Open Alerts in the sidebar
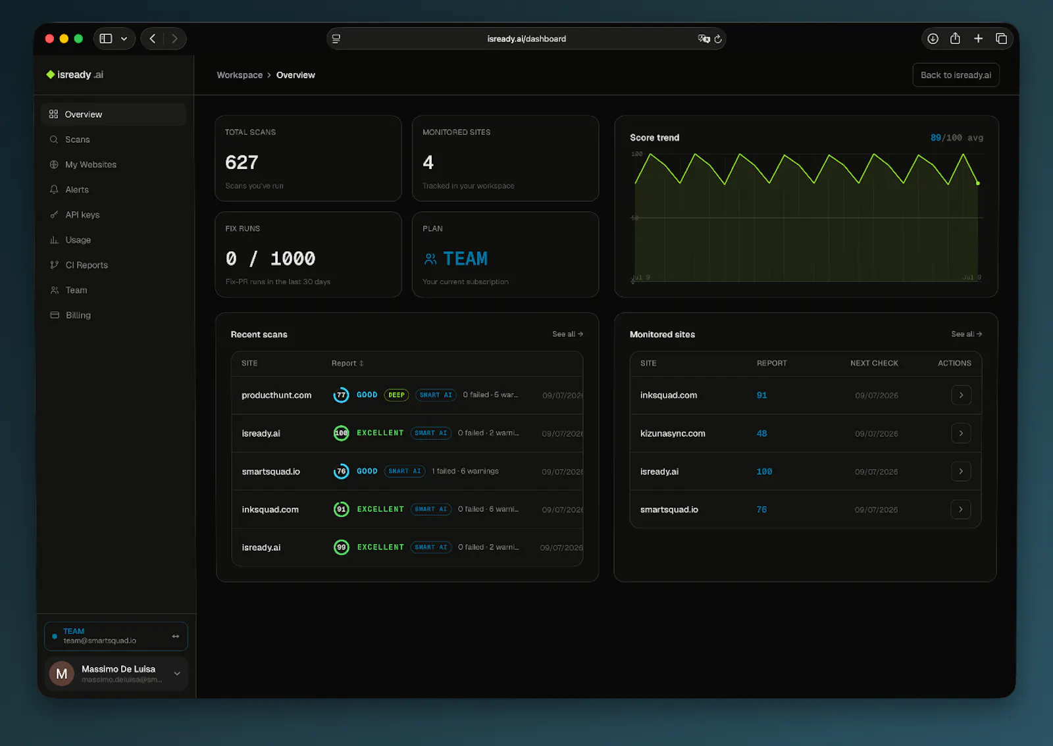1053x746 pixels. [77, 189]
